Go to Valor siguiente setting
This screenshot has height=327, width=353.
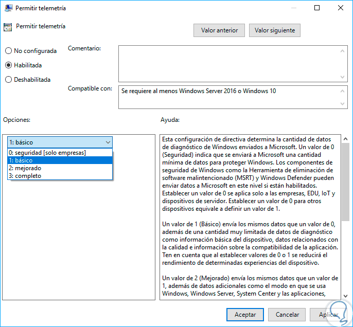pyautogui.click(x=275, y=30)
